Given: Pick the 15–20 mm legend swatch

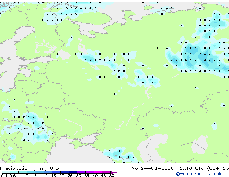Looking at the screenshot, I should 56,172.
